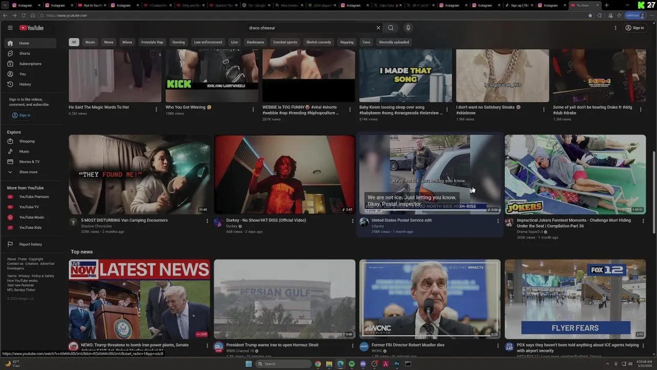Open Photoshop from the taskbar
Image resolution: width=657 pixels, height=370 pixels.
[x=397, y=364]
